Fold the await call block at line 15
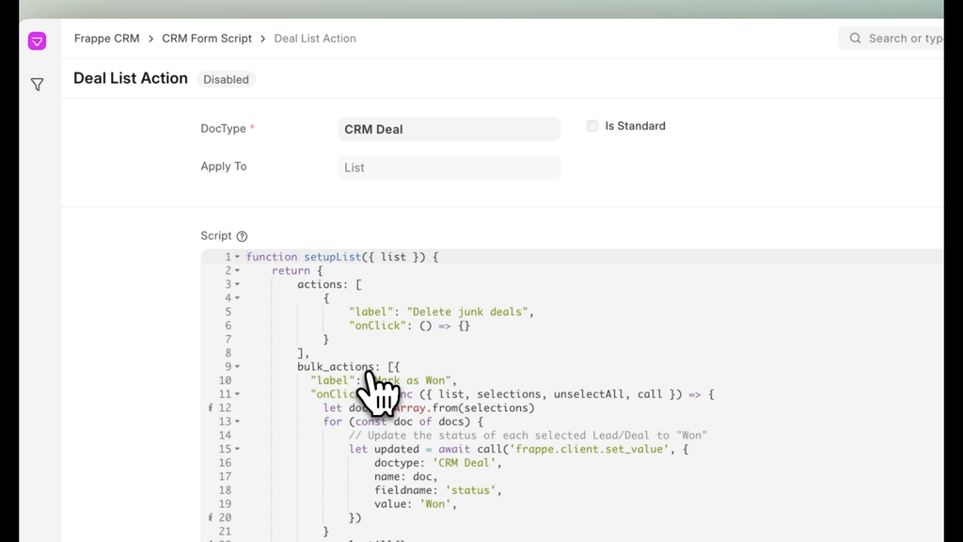This screenshot has height=542, width=963. click(237, 449)
